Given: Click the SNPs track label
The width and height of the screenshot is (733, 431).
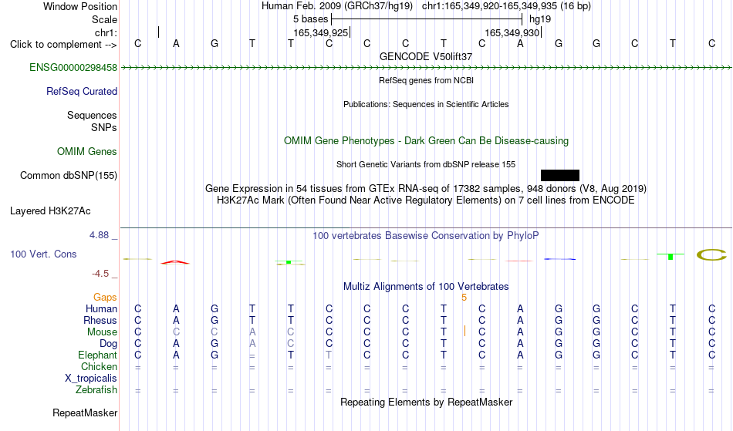Looking at the screenshot, I should pos(104,127).
